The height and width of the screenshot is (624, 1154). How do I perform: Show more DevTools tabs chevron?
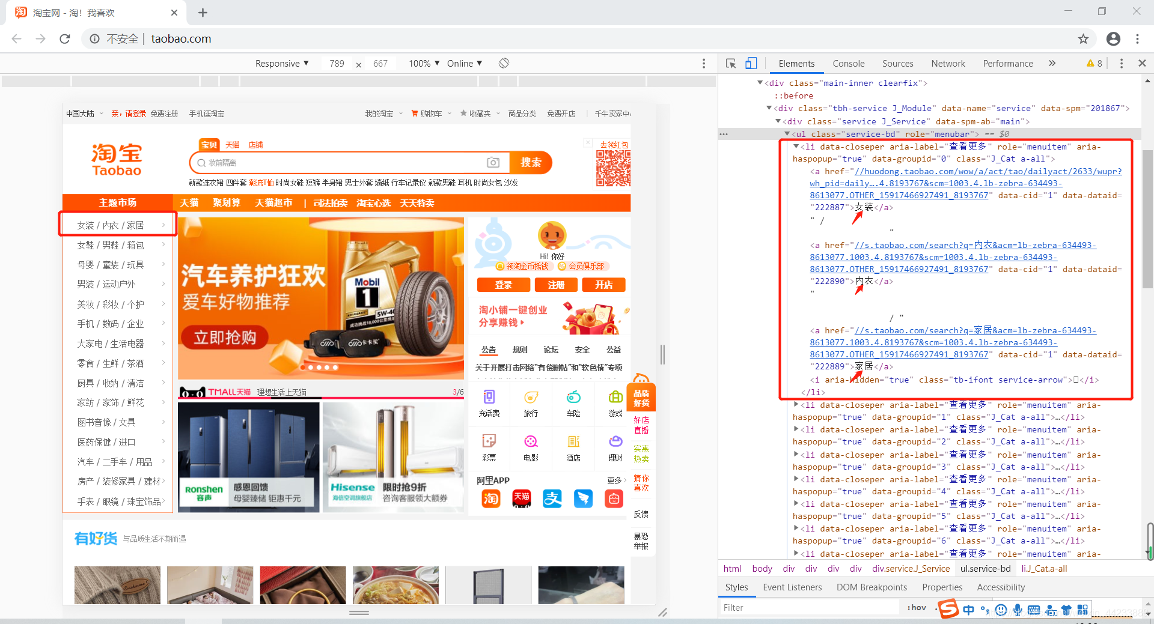click(1052, 63)
